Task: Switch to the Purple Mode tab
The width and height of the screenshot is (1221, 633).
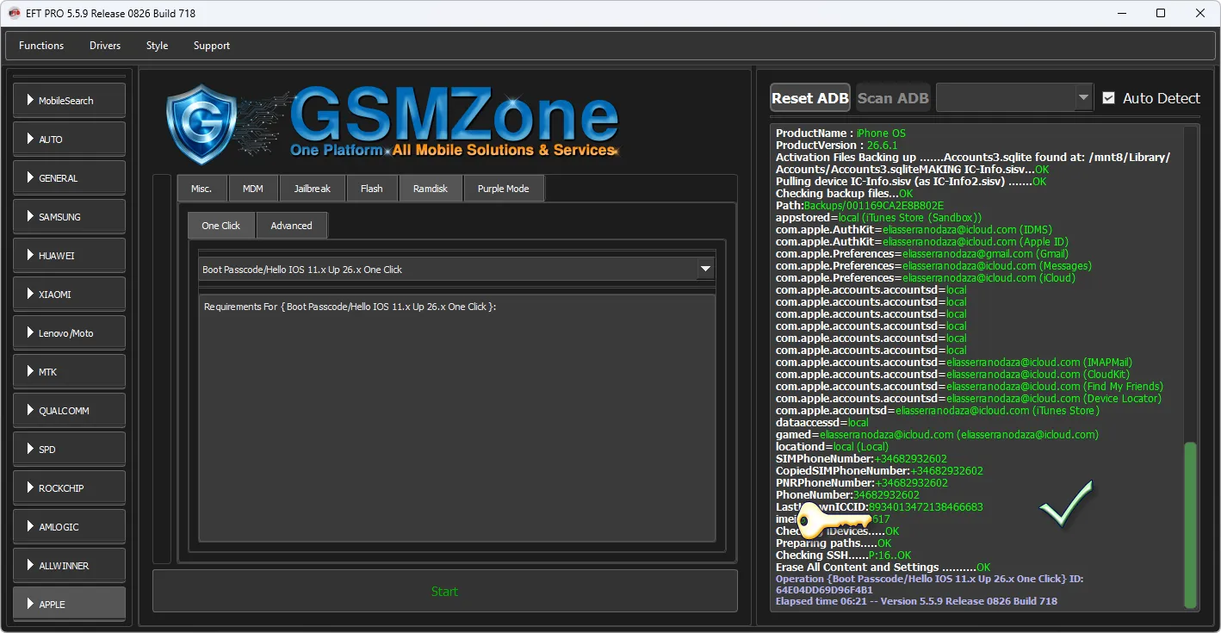Action: (504, 189)
